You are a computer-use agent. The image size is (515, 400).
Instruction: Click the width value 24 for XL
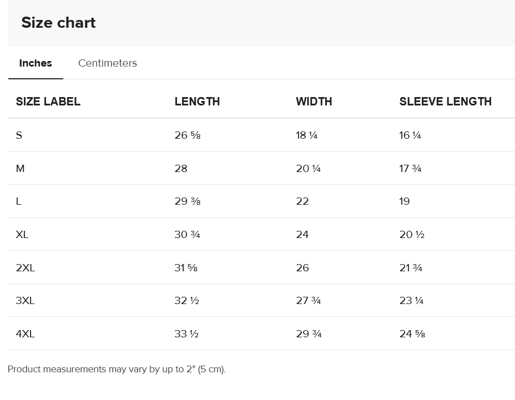[x=302, y=235]
